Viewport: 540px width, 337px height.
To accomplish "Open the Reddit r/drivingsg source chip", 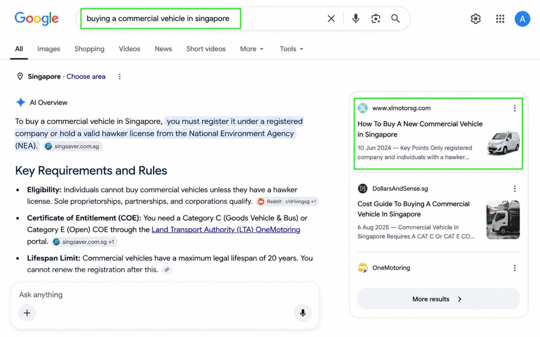I will click(x=287, y=201).
